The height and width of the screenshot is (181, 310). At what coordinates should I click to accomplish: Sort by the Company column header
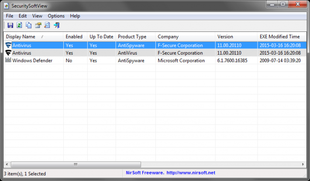click(x=185, y=37)
